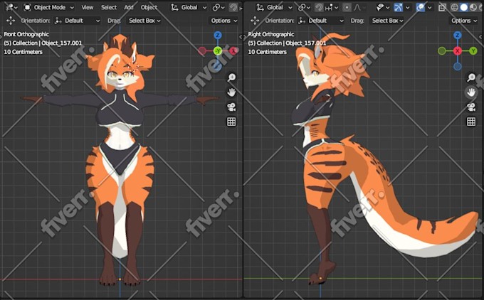Screen dimensions: 484x300
Task: Open snap element options in right viewport
Action: click(332, 7)
